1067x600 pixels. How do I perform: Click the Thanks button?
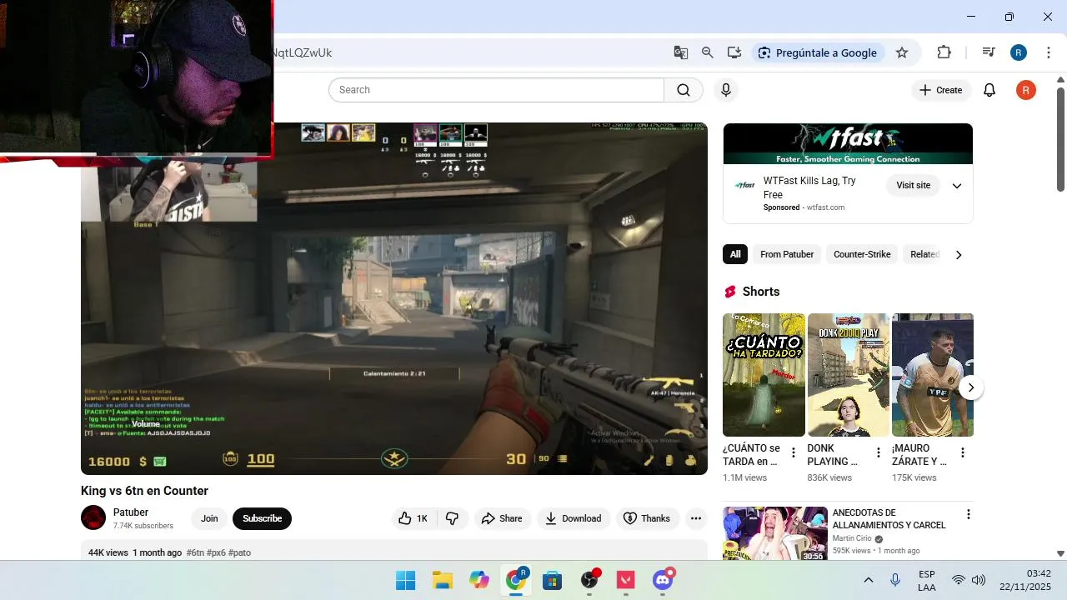pyautogui.click(x=648, y=518)
